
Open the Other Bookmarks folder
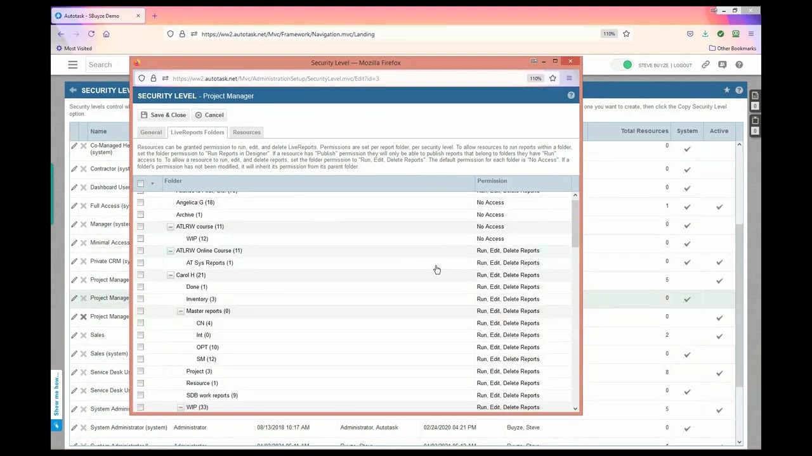pos(733,48)
